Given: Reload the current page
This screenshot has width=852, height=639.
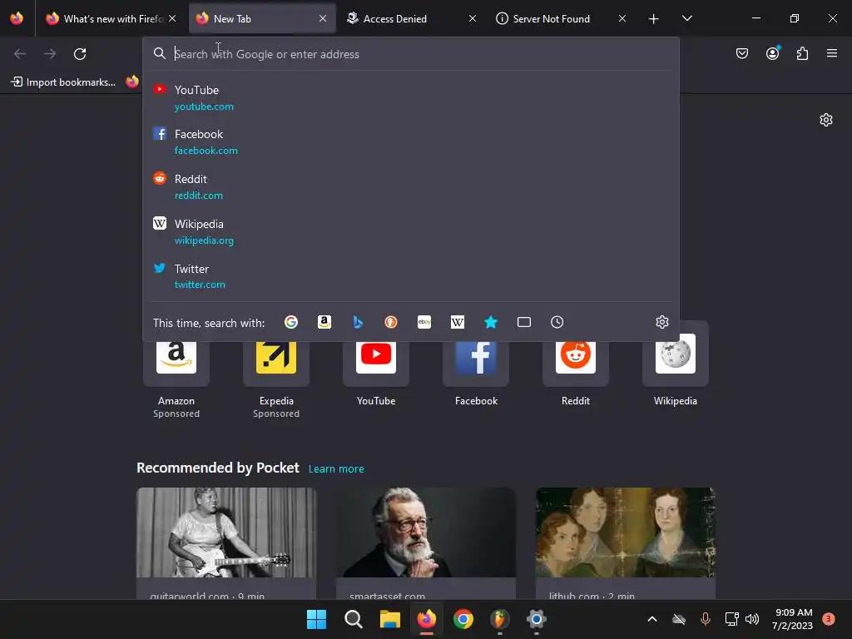Looking at the screenshot, I should (80, 53).
